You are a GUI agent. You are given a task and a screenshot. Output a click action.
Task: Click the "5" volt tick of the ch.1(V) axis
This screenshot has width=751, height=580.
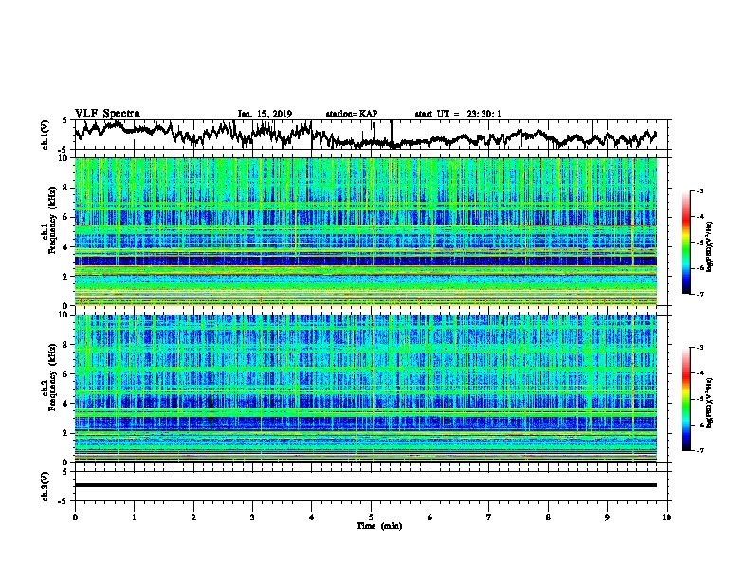tap(64, 120)
